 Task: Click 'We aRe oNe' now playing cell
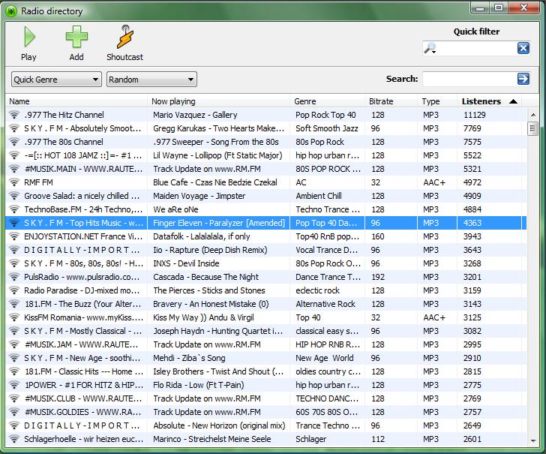[175, 209]
